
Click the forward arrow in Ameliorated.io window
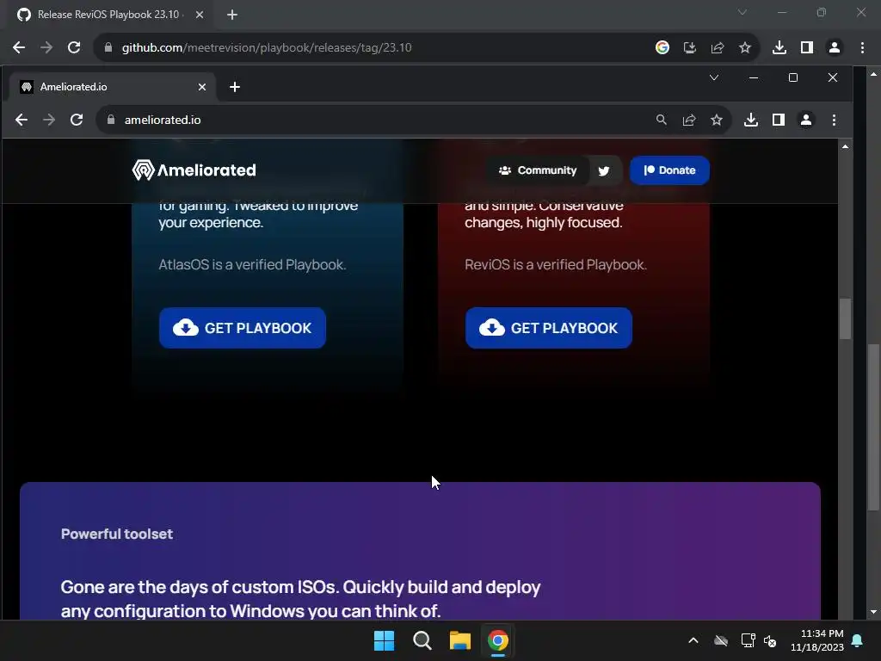pos(49,120)
